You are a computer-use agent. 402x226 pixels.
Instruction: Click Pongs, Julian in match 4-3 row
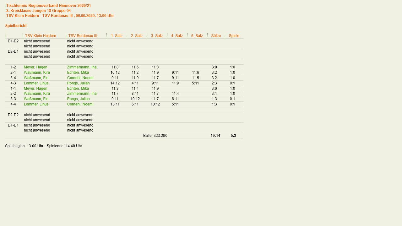tap(78, 83)
